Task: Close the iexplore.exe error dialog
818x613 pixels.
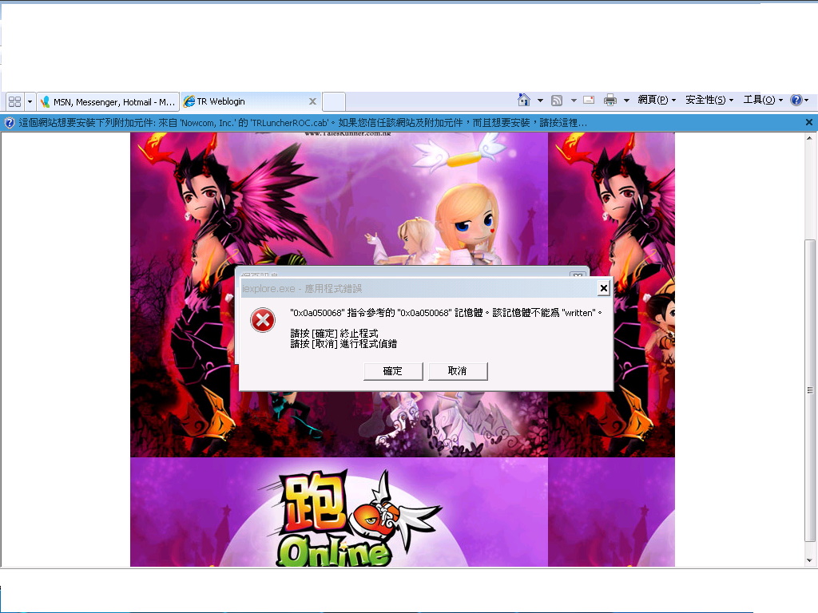Action: coord(604,287)
